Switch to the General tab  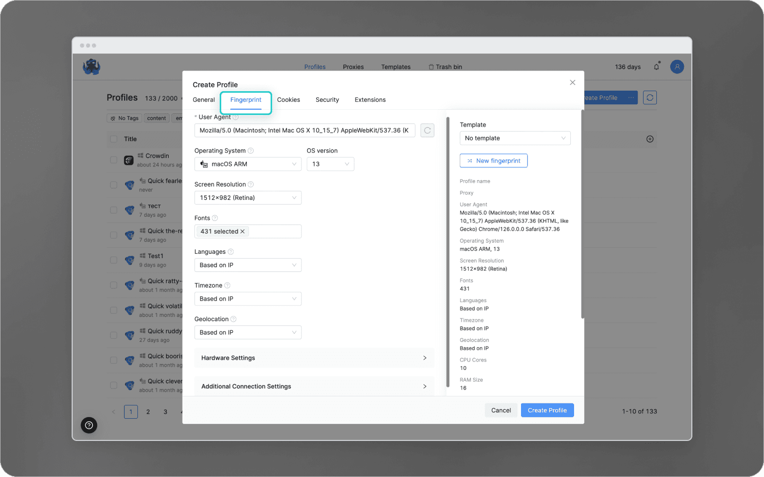pos(204,100)
